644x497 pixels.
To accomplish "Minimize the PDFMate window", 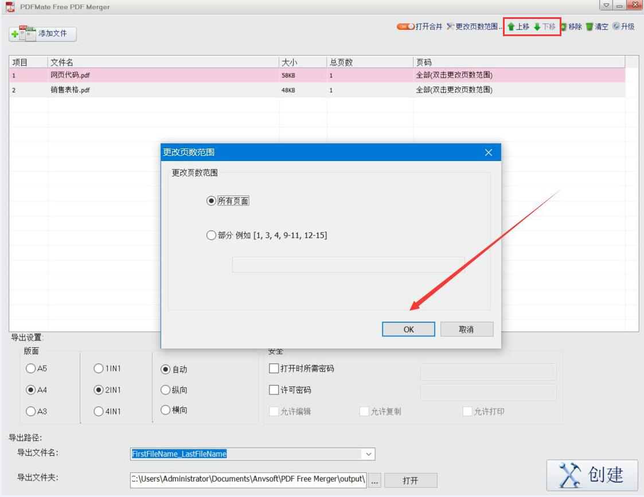I will [x=619, y=5].
